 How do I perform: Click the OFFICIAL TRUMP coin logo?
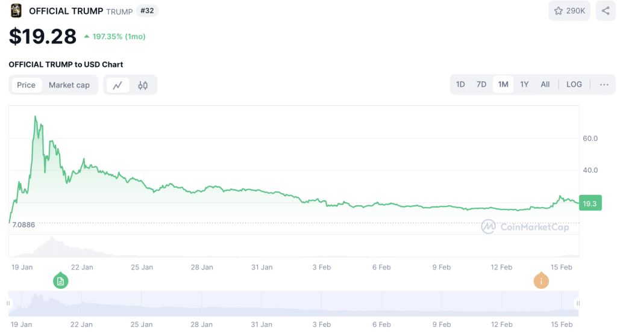click(16, 11)
